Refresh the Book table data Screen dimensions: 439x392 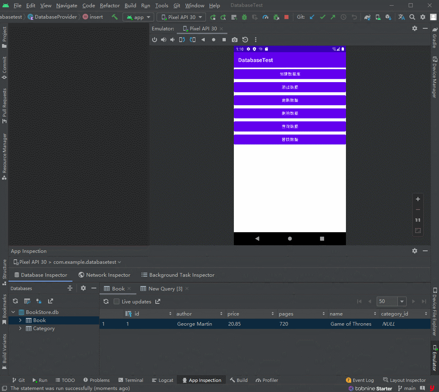[106, 301]
